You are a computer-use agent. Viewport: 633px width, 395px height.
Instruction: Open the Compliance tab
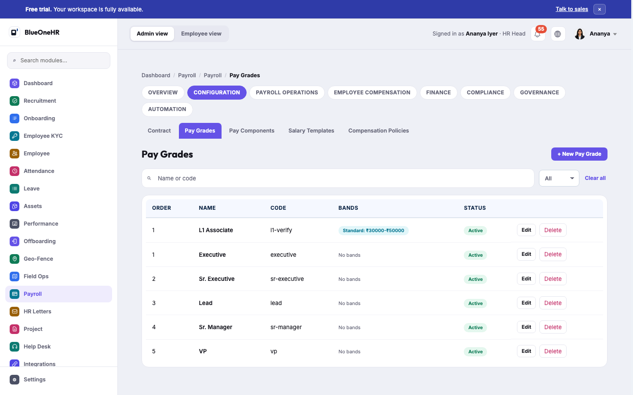click(x=485, y=93)
